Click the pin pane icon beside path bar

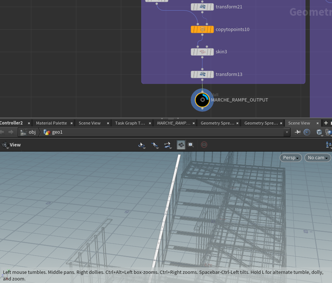click(297, 132)
